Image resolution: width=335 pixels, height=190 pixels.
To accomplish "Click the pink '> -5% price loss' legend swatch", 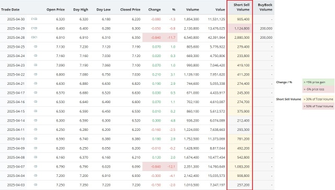I will coord(318,89).
